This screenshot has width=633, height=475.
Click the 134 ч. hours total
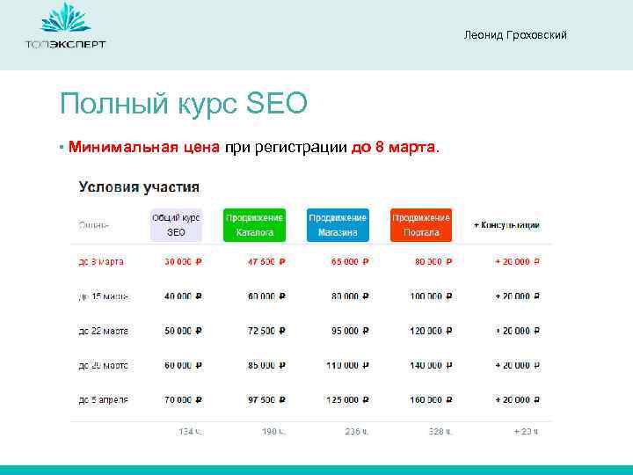click(x=191, y=432)
